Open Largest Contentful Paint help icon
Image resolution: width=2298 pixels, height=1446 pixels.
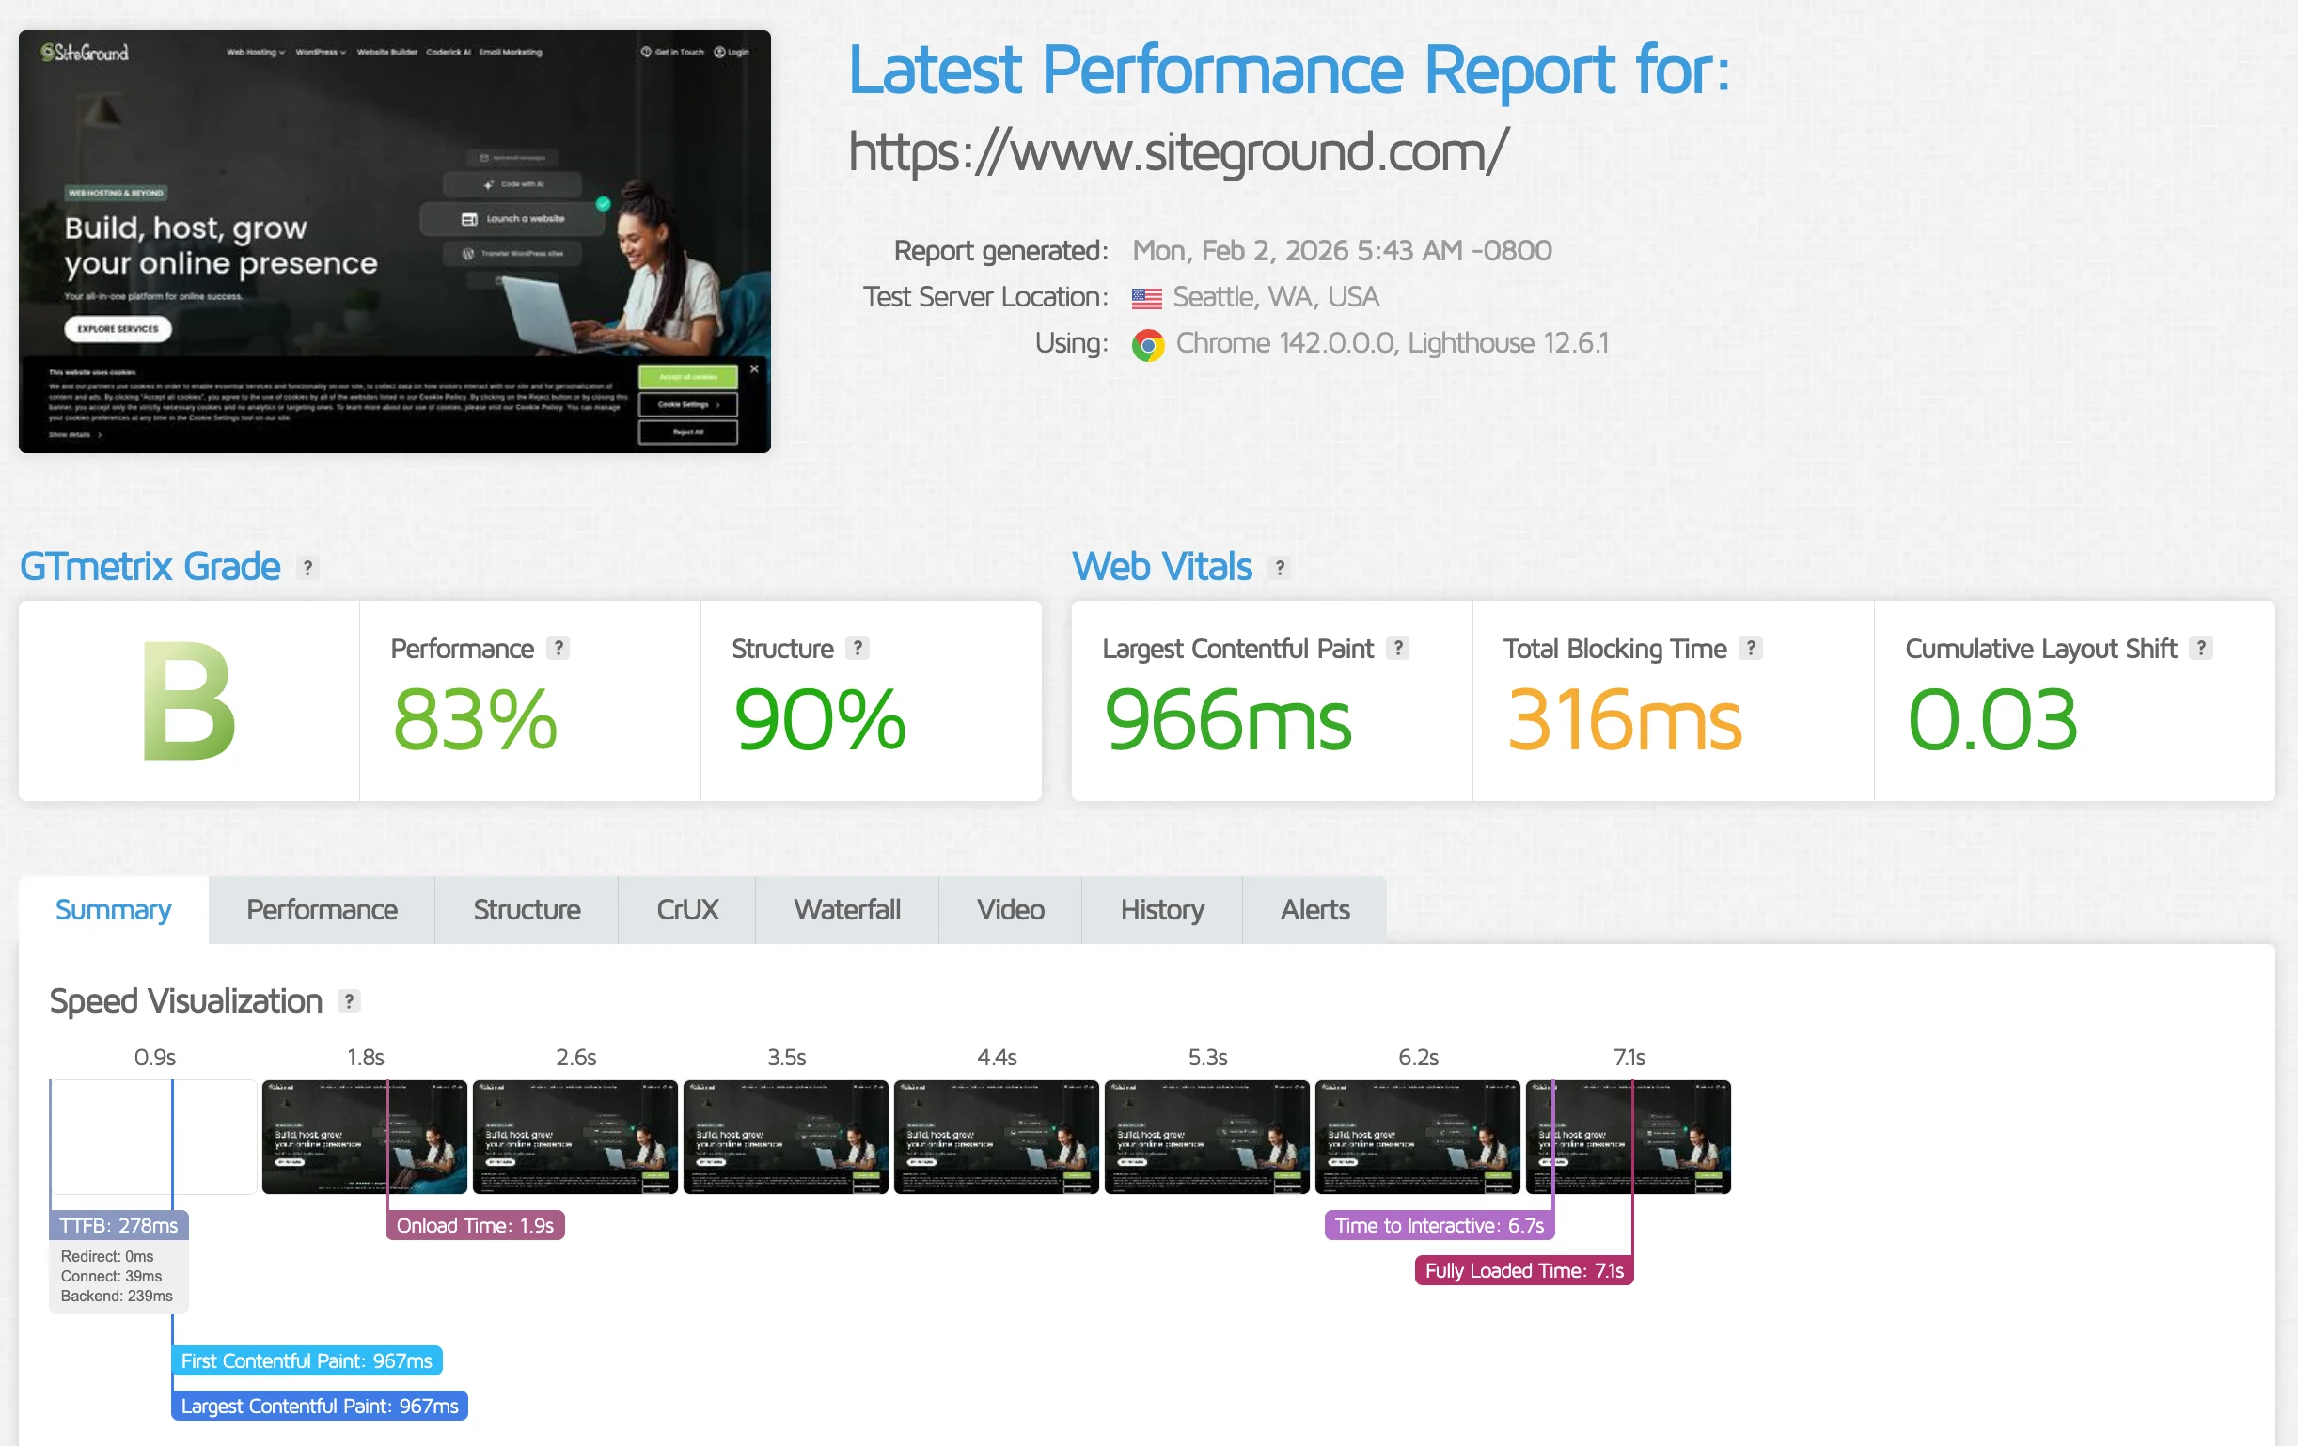click(1399, 647)
